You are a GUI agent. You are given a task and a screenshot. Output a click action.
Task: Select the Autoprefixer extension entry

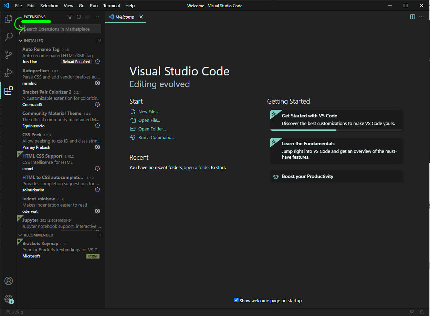[61, 77]
